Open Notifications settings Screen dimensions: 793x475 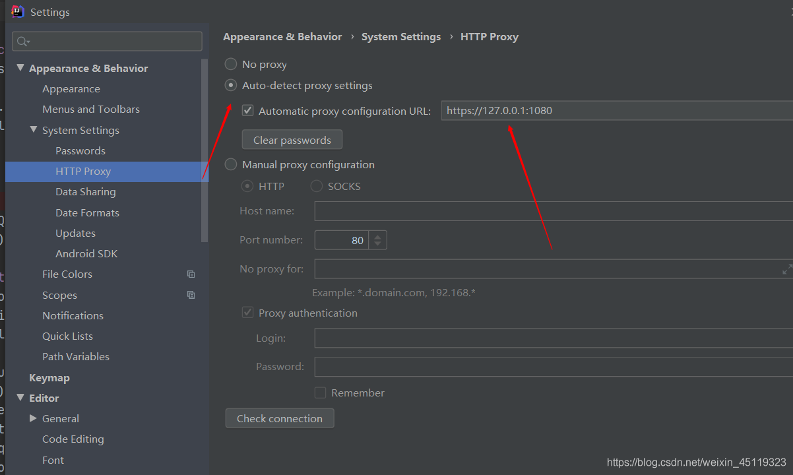point(73,316)
